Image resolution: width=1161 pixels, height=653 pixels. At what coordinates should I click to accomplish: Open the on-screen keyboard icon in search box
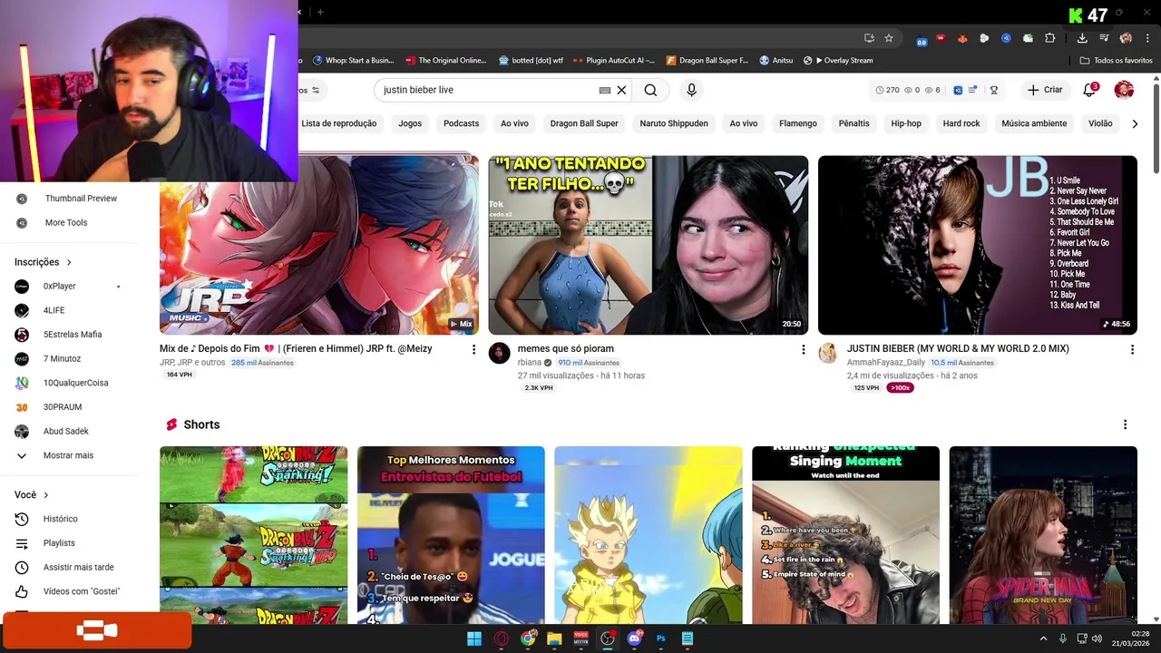pyautogui.click(x=605, y=90)
